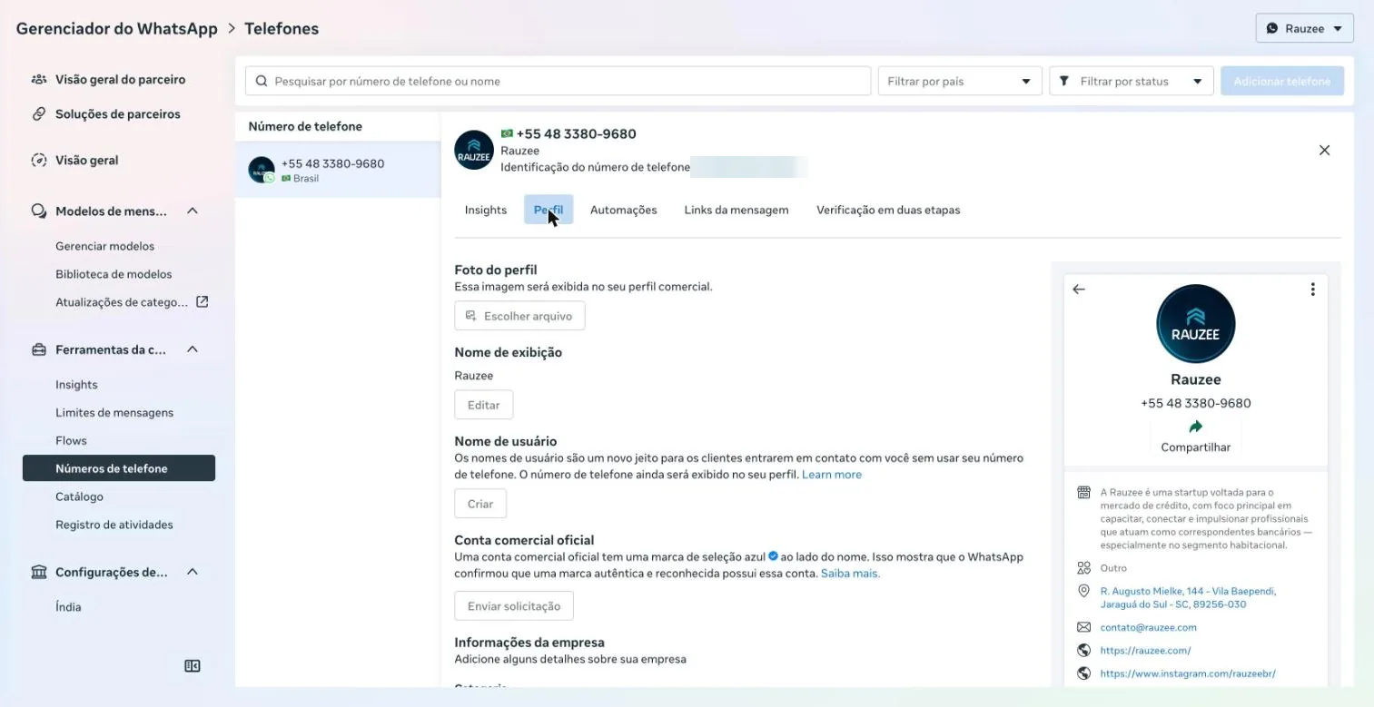Click the Compartilhar share arrow icon
The image size is (1374, 707).
point(1195,427)
